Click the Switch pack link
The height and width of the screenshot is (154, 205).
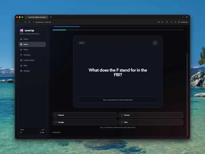(x=56, y=132)
